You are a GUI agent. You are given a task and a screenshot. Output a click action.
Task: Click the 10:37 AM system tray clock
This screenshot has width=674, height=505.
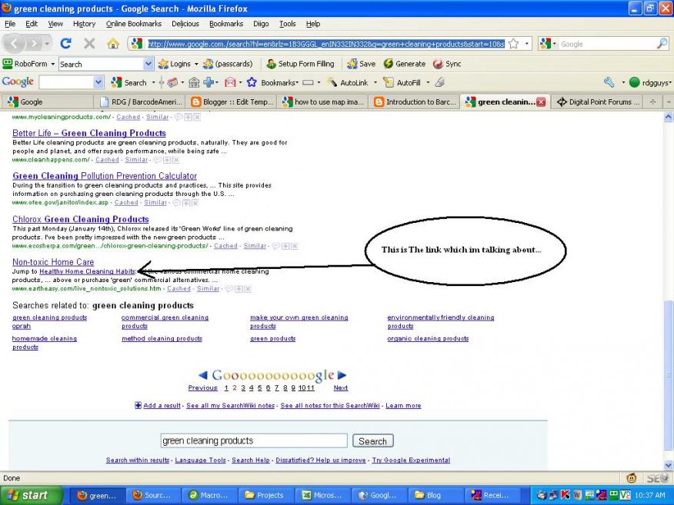(650, 495)
